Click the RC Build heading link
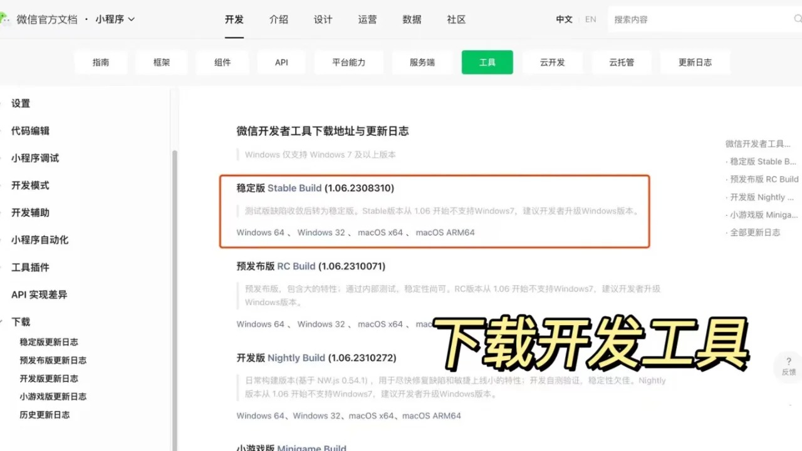 [296, 266]
